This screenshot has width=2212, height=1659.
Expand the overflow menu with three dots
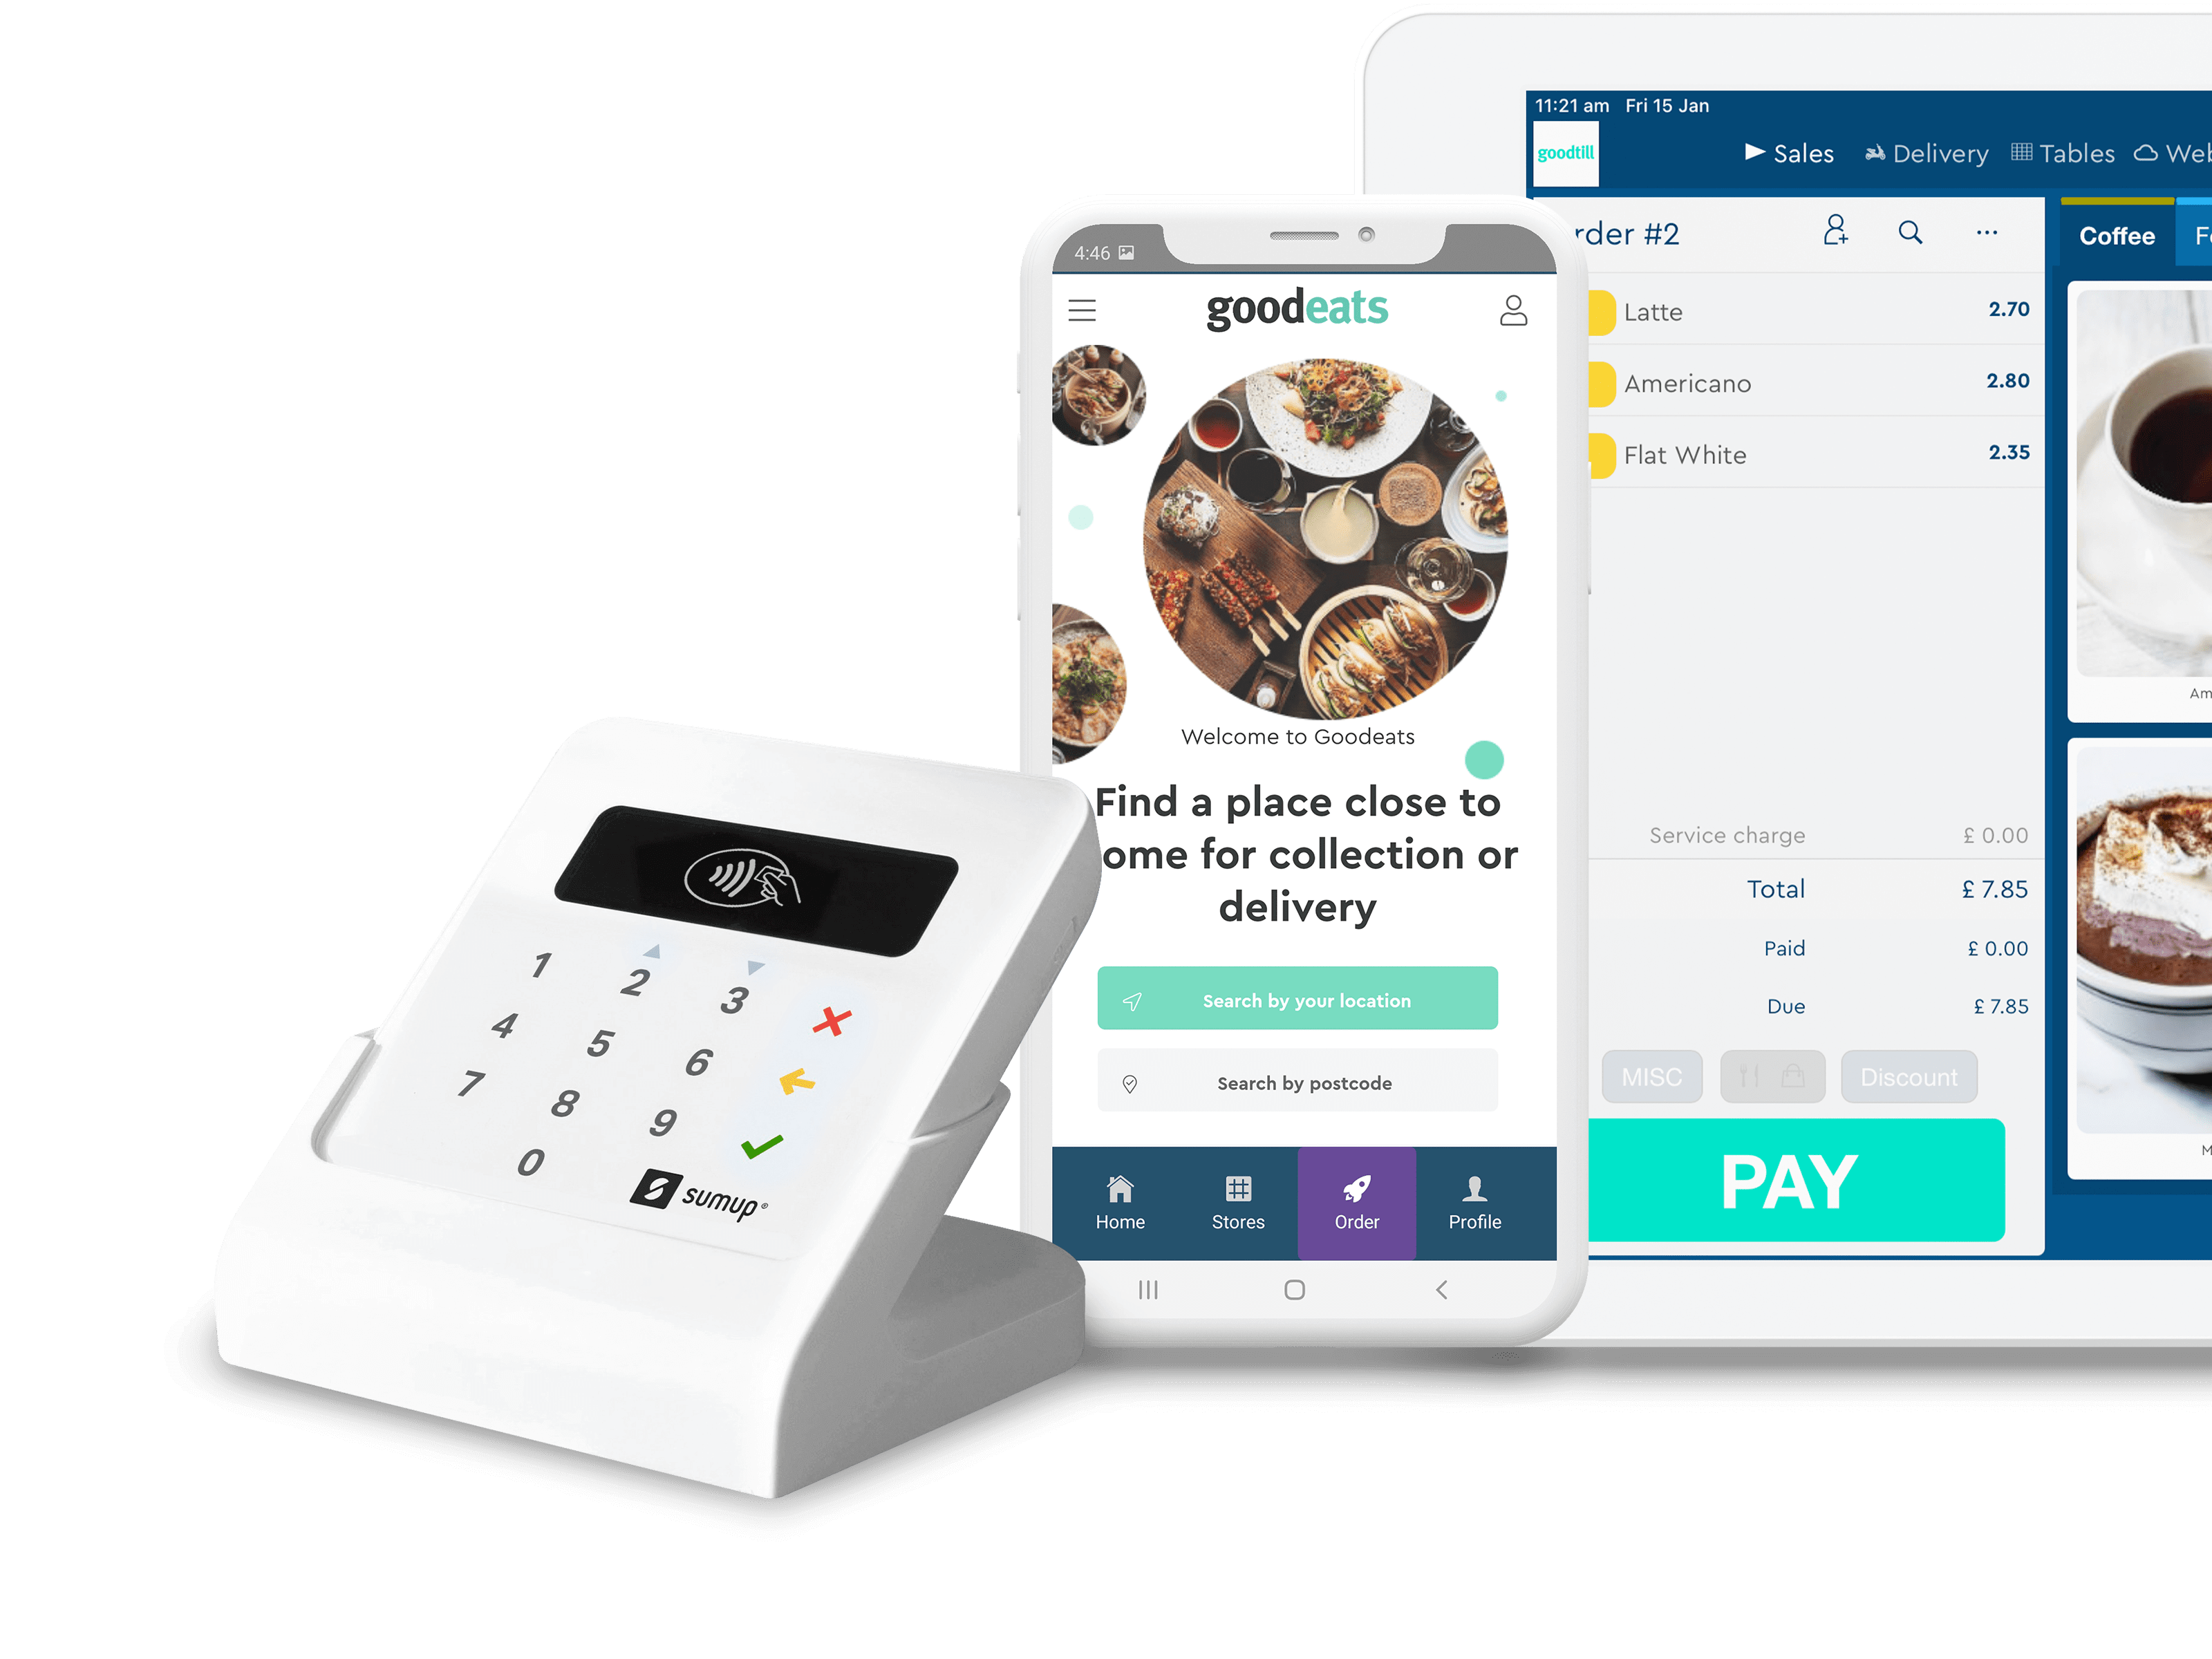tap(1985, 232)
